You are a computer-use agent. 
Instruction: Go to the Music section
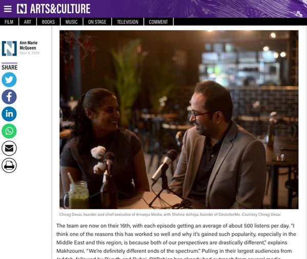(x=72, y=22)
